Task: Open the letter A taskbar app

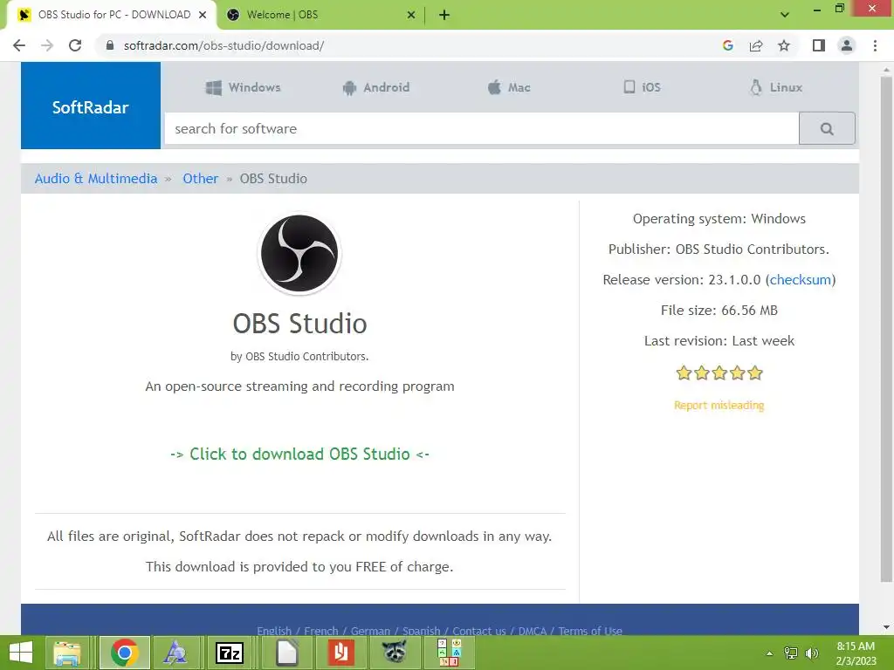Action: click(x=175, y=653)
